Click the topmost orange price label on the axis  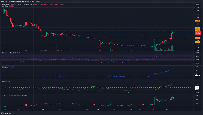pyautogui.click(x=198, y=20)
